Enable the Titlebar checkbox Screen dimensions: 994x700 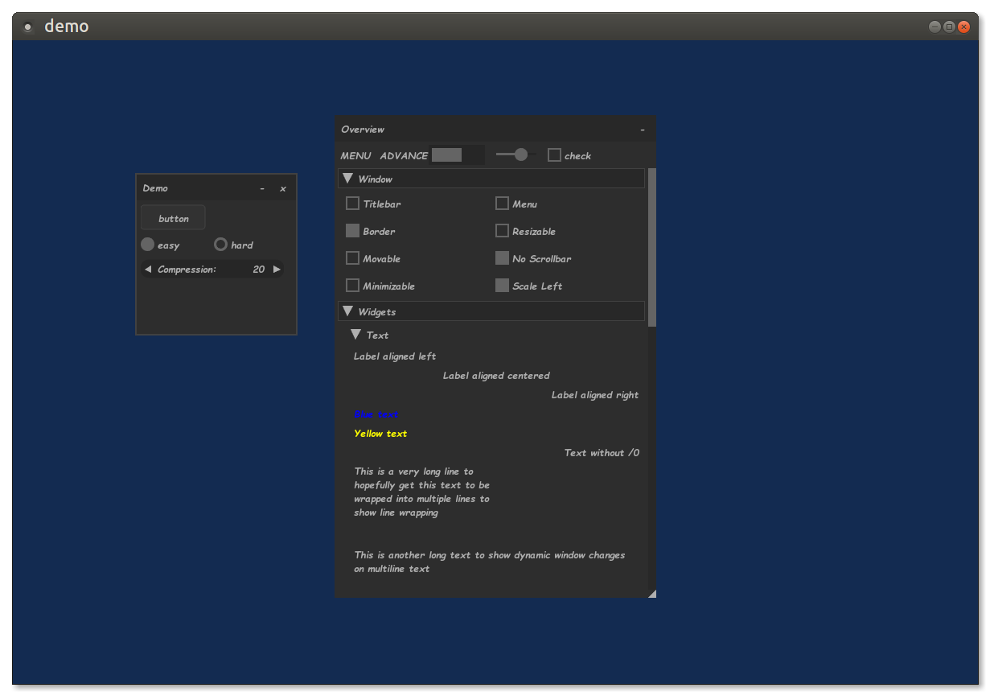[x=352, y=204]
